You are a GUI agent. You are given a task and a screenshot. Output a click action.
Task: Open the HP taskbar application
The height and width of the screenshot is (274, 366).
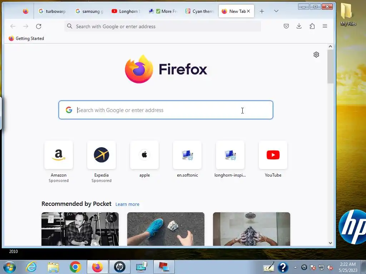(119, 267)
